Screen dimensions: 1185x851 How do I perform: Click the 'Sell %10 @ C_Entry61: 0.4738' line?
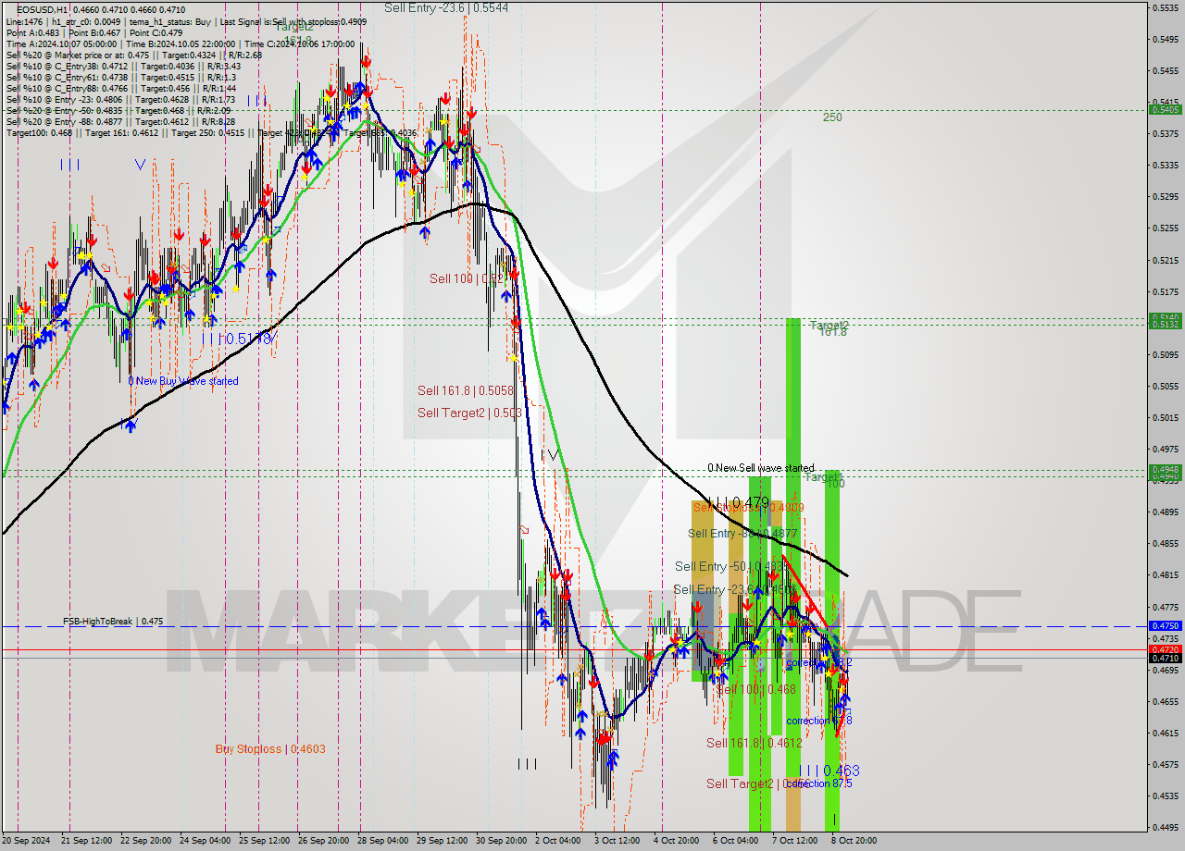click(120, 77)
